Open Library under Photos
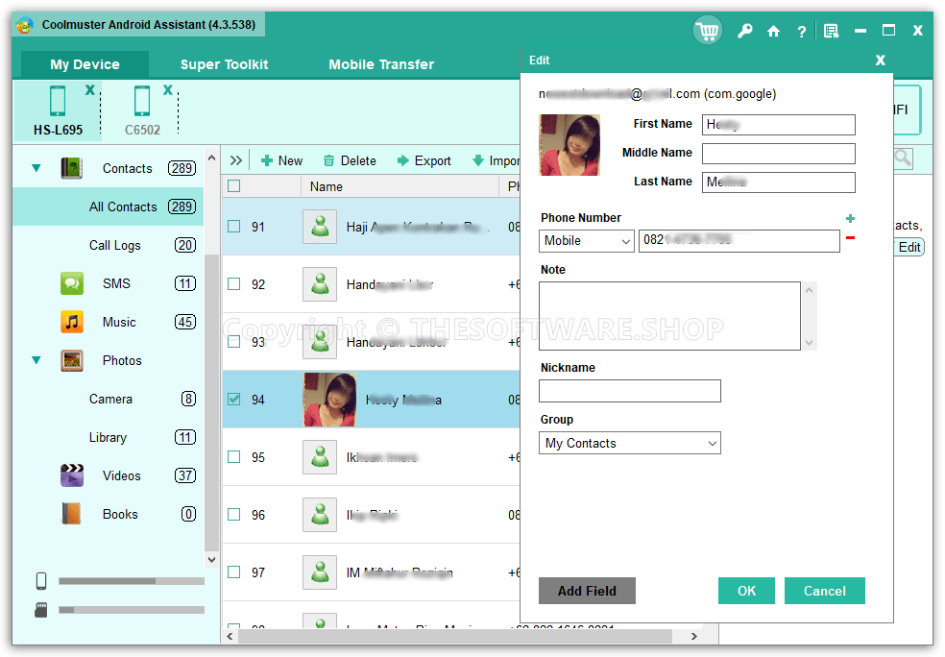 [108, 438]
